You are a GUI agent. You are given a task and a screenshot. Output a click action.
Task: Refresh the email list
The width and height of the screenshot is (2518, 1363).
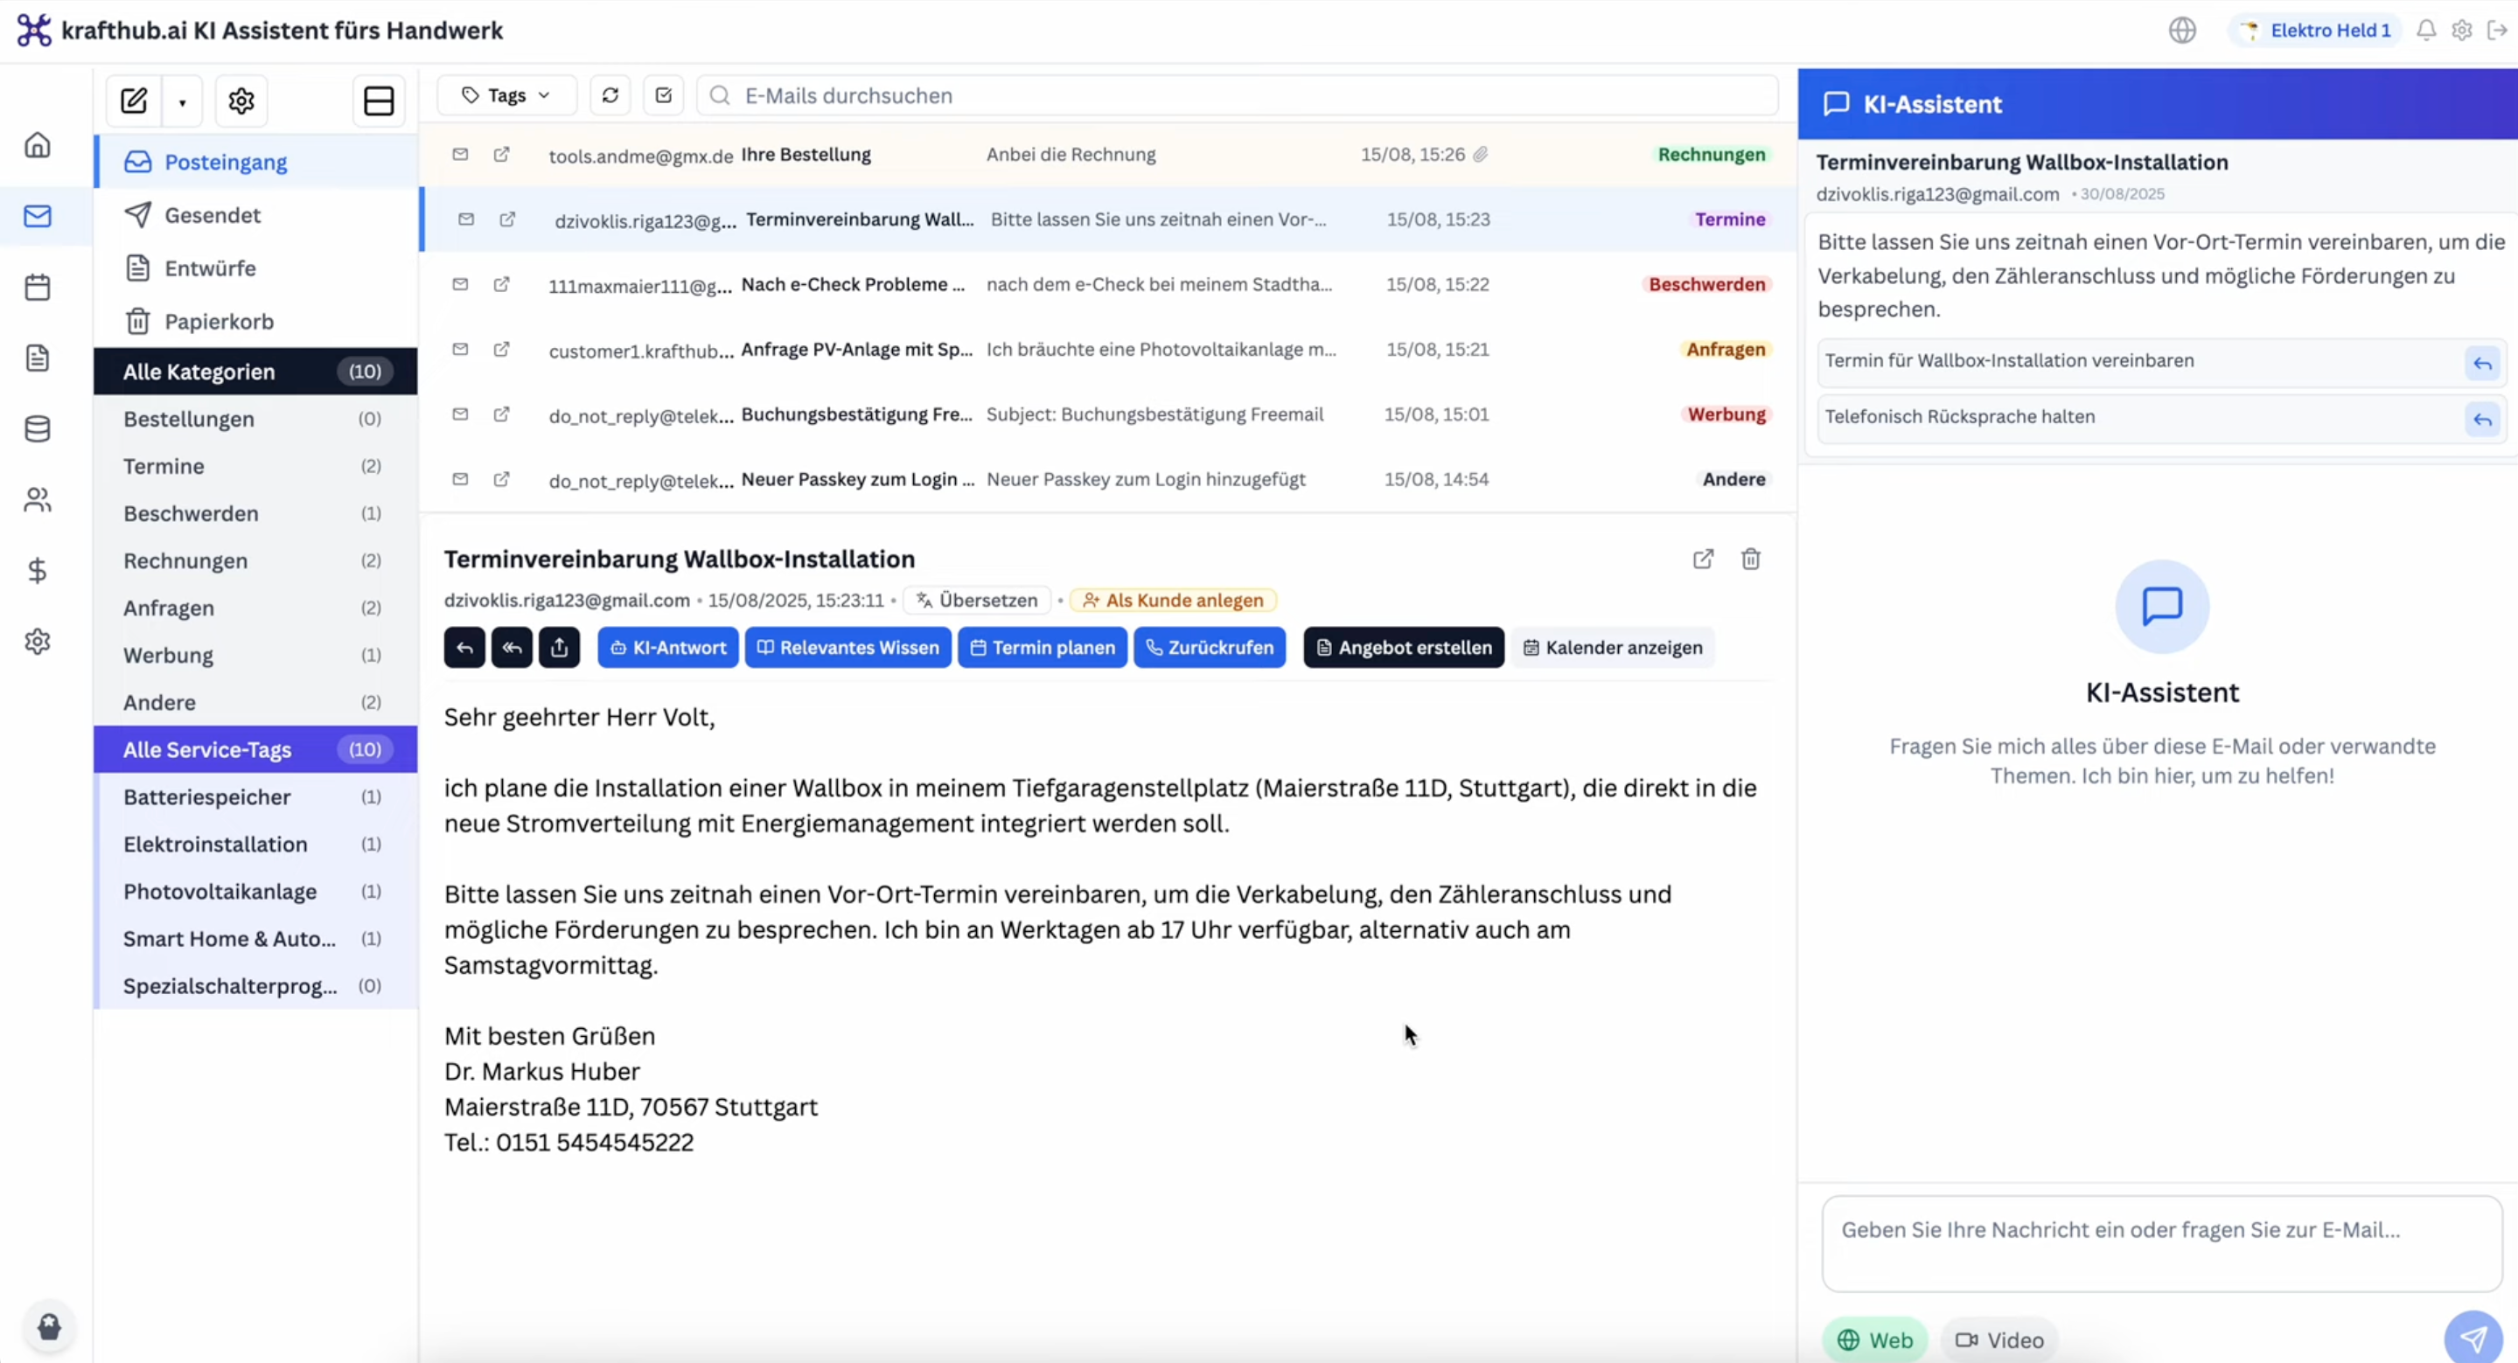point(610,94)
